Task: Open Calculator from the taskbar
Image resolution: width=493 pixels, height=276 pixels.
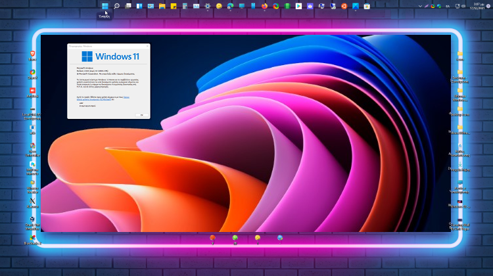Action: pyautogui.click(x=185, y=6)
